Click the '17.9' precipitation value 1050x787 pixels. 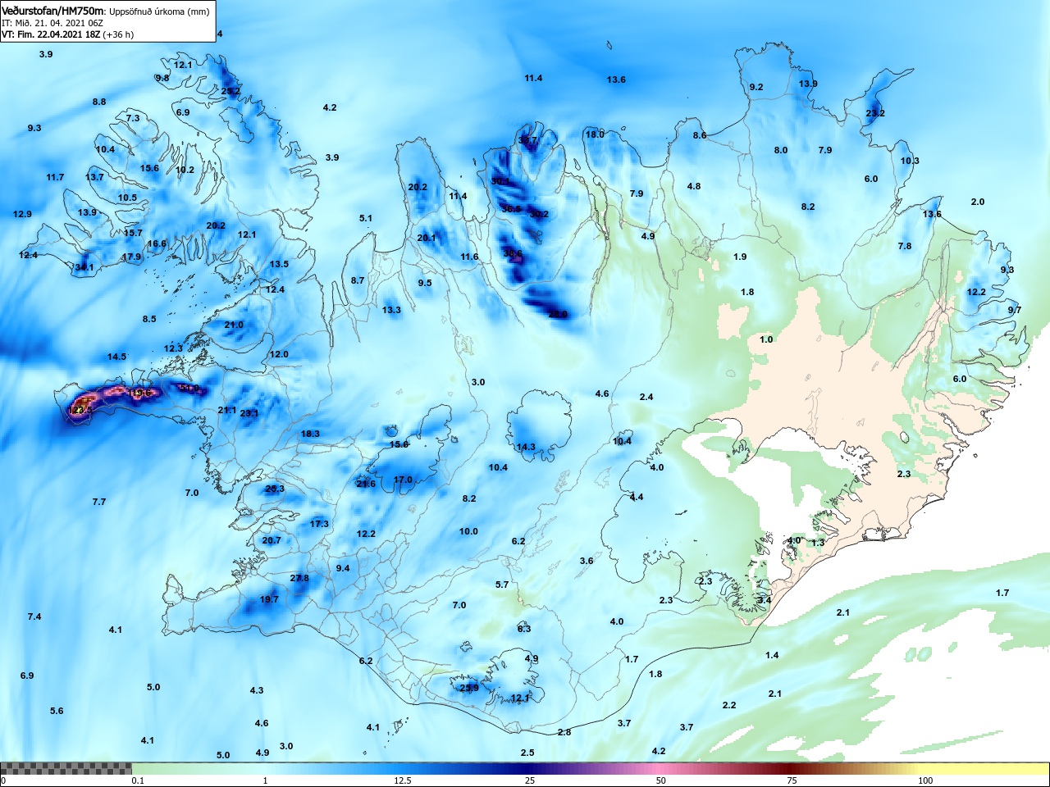pyautogui.click(x=131, y=257)
